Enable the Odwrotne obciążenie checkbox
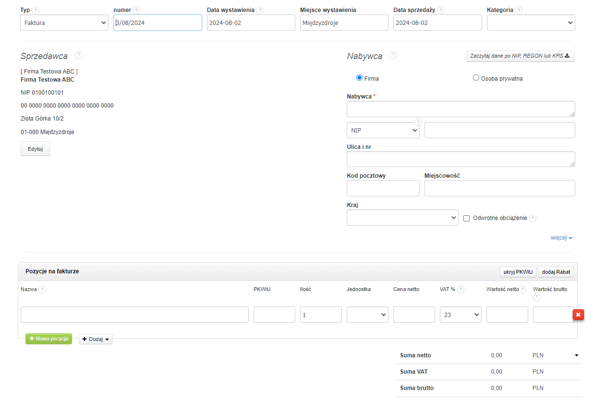The width and height of the screenshot is (594, 402). pos(466,218)
